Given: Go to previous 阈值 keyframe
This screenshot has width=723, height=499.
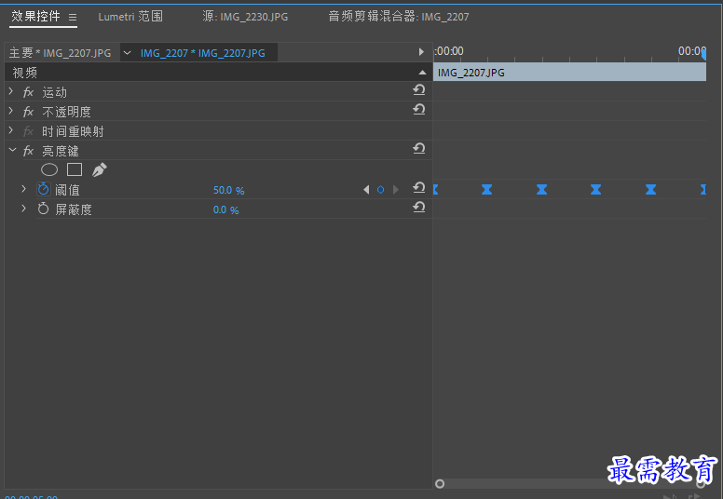Looking at the screenshot, I should 366,189.
